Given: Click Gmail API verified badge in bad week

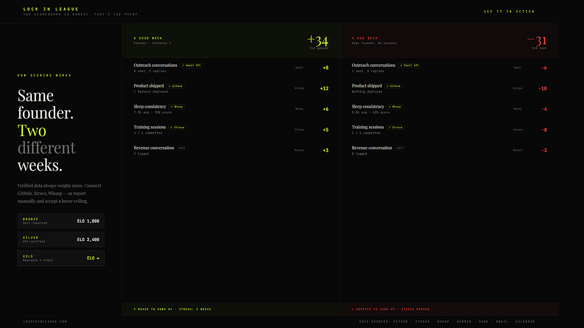Looking at the screenshot, I should click(x=409, y=66).
